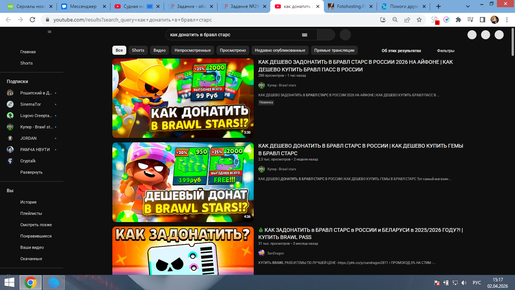Click the page vertical scrollbar
The width and height of the screenshot is (515, 290).
512,42
